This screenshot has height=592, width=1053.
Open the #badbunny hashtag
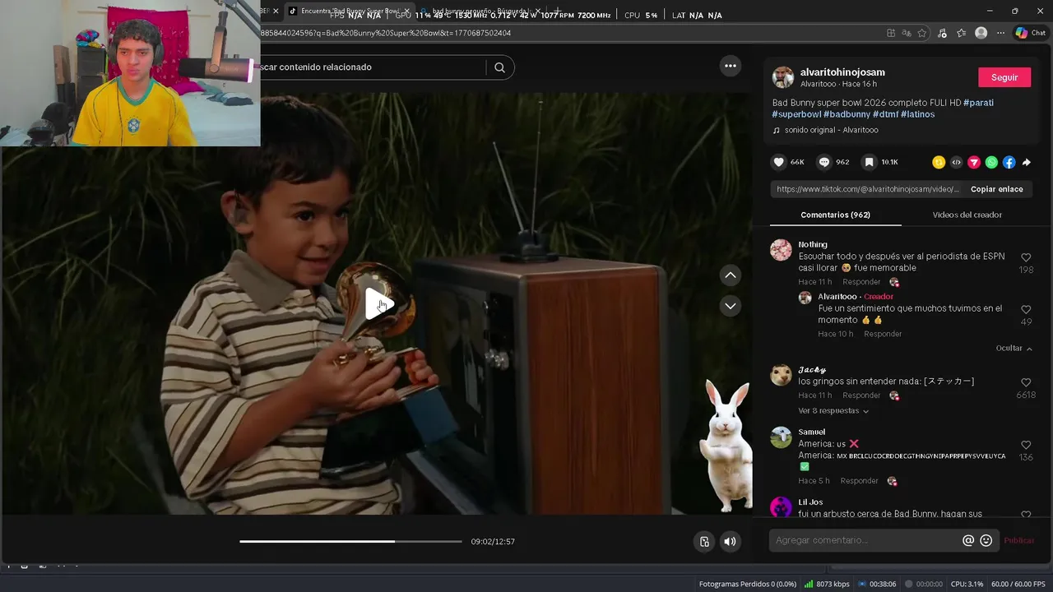tap(847, 114)
